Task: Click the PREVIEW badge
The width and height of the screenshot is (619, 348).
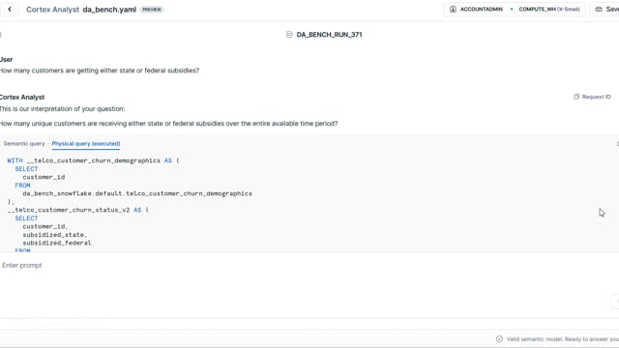Action: [152, 10]
